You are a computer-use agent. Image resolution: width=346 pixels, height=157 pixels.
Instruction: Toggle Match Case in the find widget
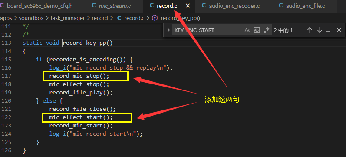click(247, 30)
